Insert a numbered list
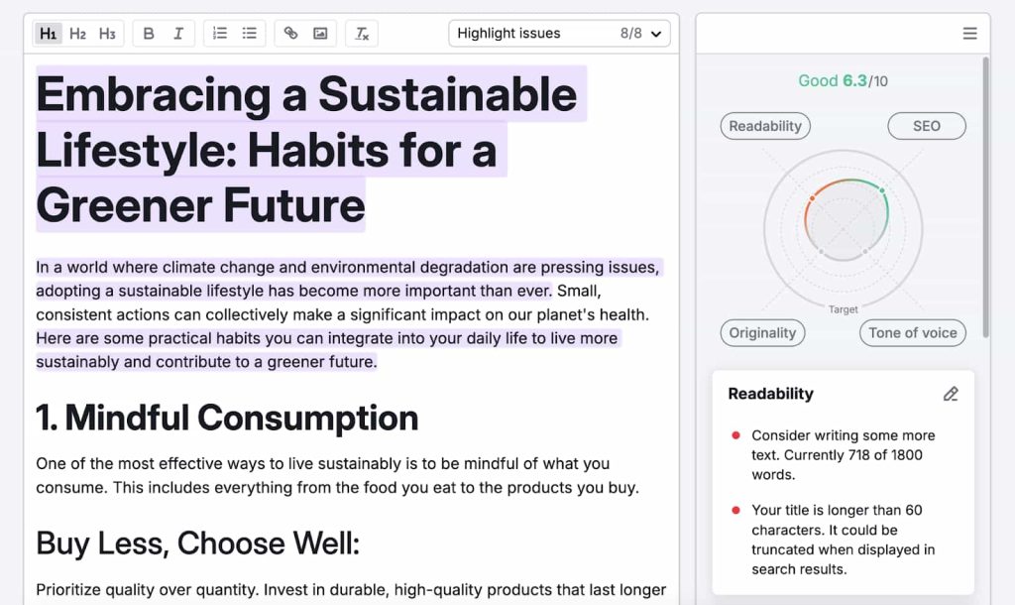Screen dimensions: 1015x605 pos(220,34)
